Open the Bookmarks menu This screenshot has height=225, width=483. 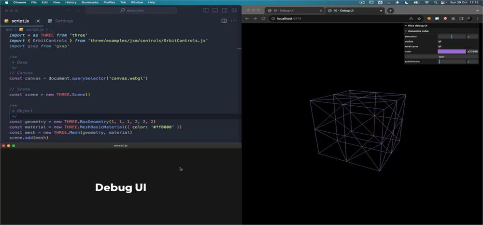coord(90,2)
